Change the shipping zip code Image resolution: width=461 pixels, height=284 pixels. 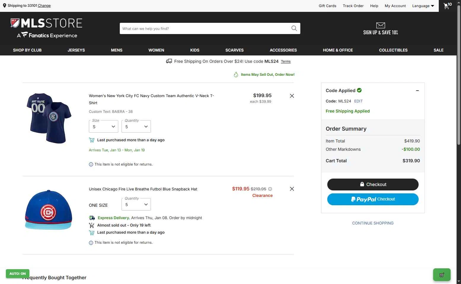[x=44, y=6]
